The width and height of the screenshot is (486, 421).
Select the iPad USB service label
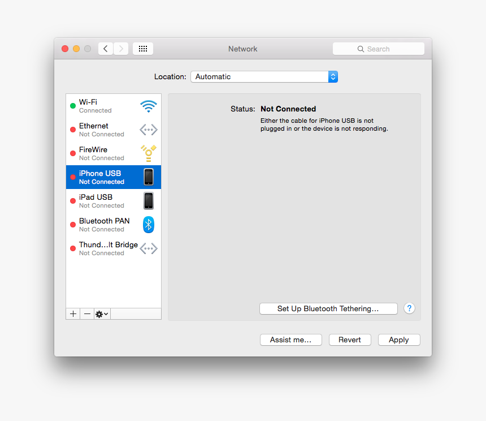(x=96, y=197)
